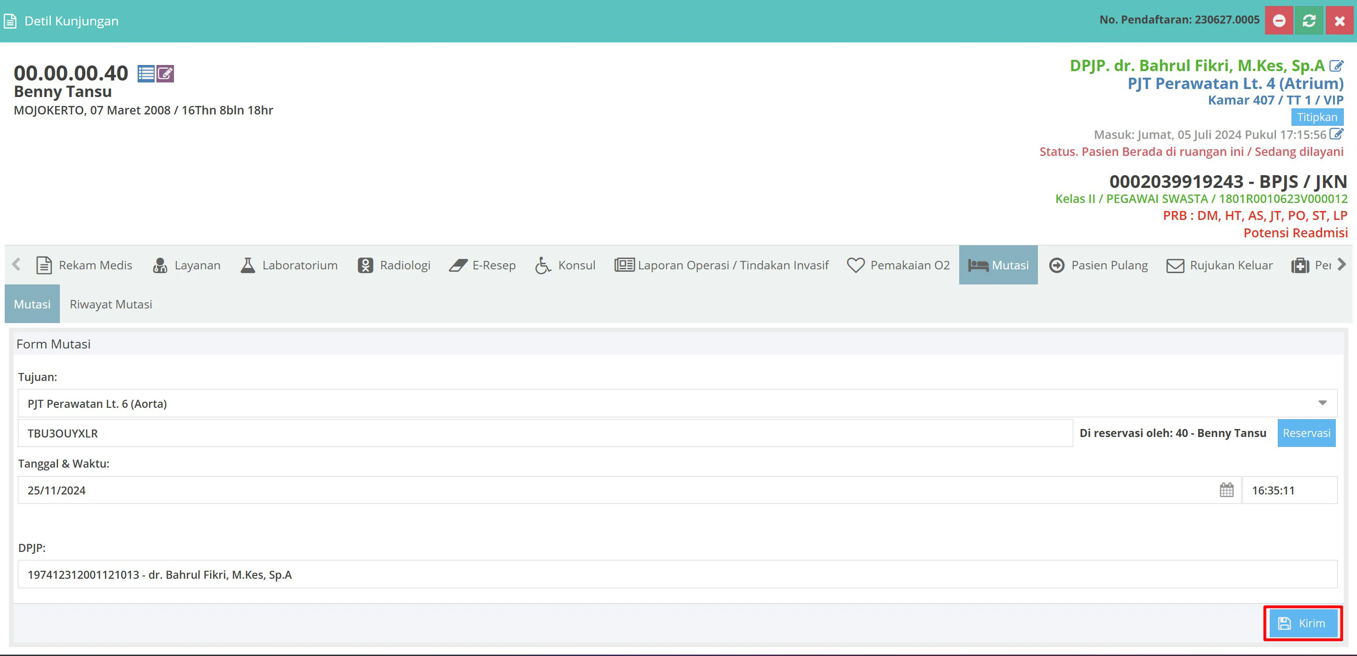Open Laporan Operasi / Tindakan Invasif tab
Screen dimensions: 1357x656
tap(721, 265)
